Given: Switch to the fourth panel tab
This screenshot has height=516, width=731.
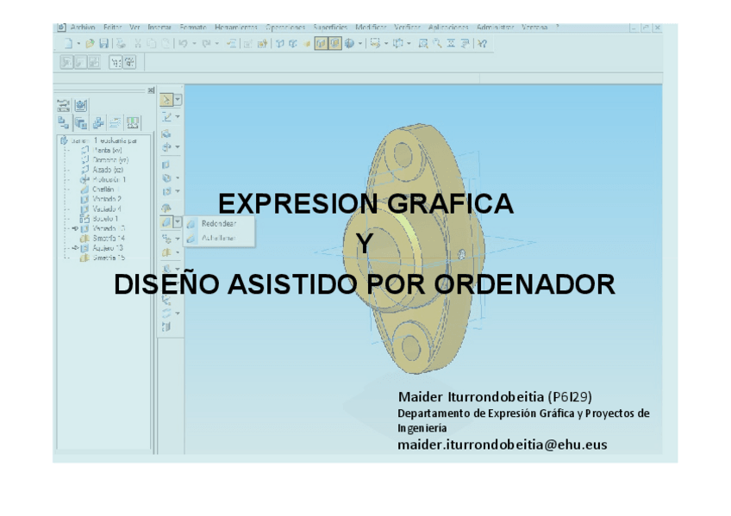Looking at the screenshot, I should tap(116, 123).
